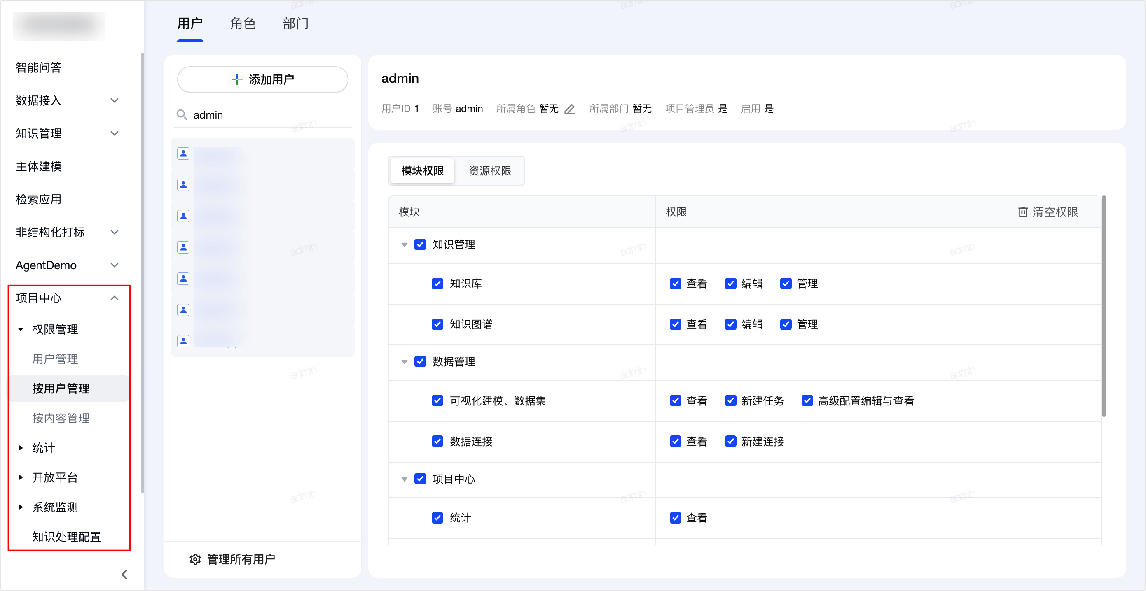Image resolution: width=1146 pixels, height=591 pixels.
Task: Click the search magnifier icon beside admin
Action: click(x=182, y=115)
